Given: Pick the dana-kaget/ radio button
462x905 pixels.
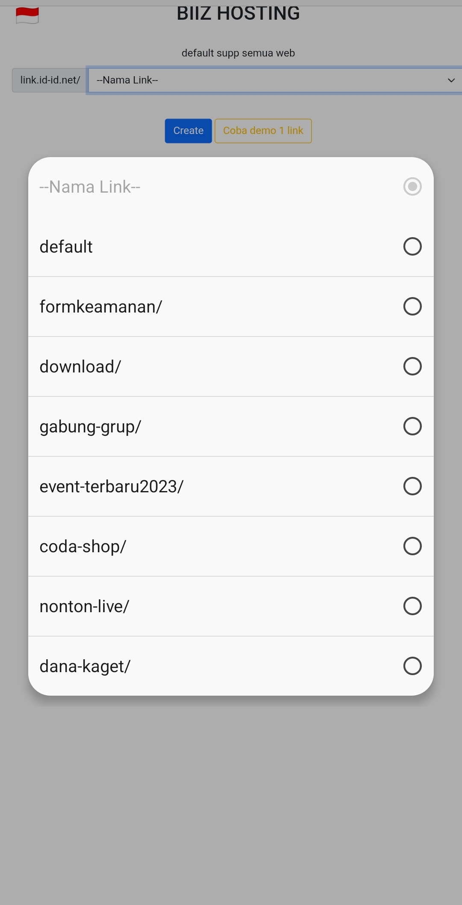Looking at the screenshot, I should coord(412,666).
